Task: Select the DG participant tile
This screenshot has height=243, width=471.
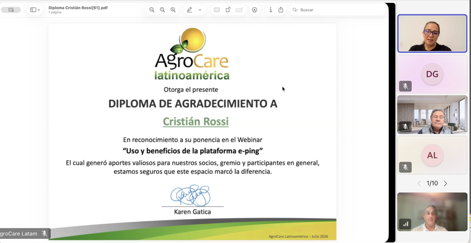Action: click(x=432, y=74)
